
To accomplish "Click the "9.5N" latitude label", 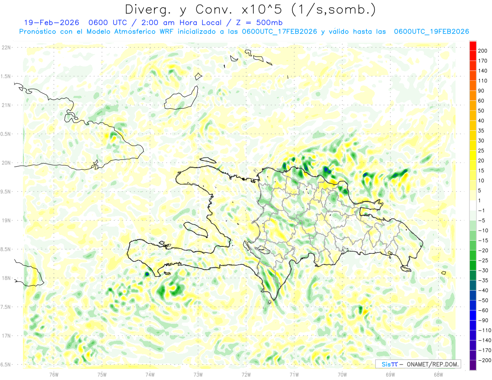I will (6, 191).
